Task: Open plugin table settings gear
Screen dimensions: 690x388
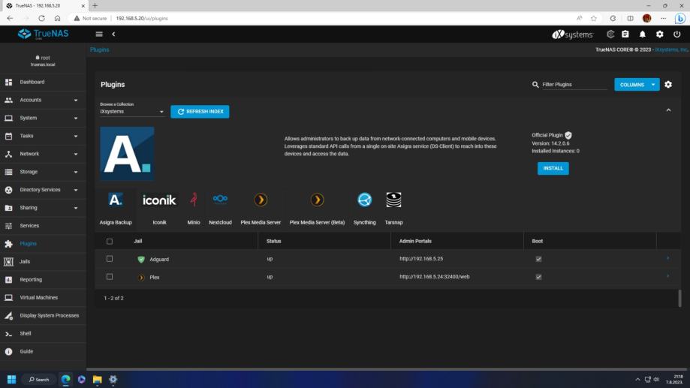Action: (x=668, y=85)
